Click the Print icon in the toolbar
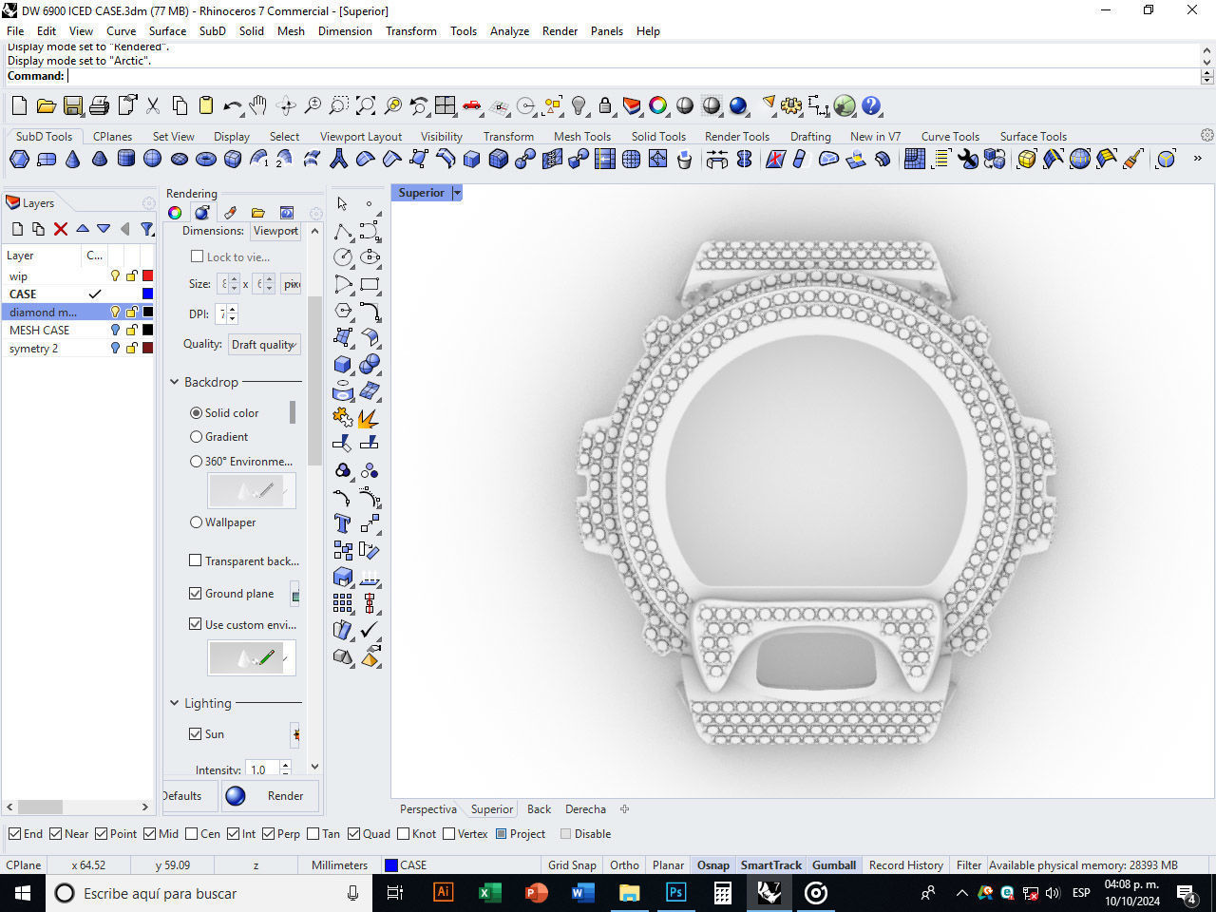 point(99,105)
